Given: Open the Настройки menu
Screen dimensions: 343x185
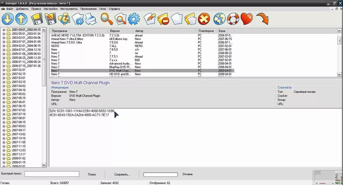Looking at the screenshot, I should (51, 9).
